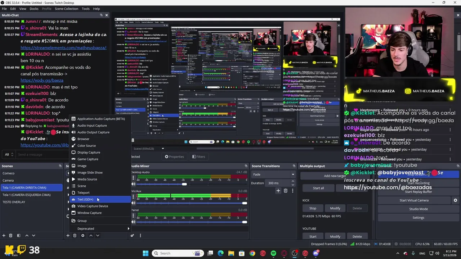Close the Multi-Chat dock
This screenshot has width=461, height=259.
tap(107, 15)
